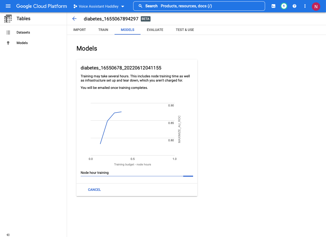Open the TEST & USE tab
The width and height of the screenshot is (326, 237).
185,30
